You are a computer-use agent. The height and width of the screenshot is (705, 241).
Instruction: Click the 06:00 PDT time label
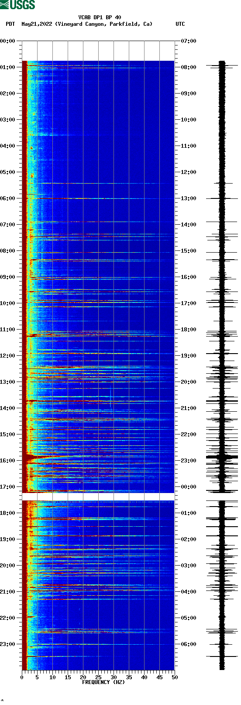[x=7, y=198]
